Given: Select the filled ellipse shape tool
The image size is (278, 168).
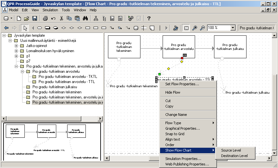Looking at the screenshot, I should [56, 28].
